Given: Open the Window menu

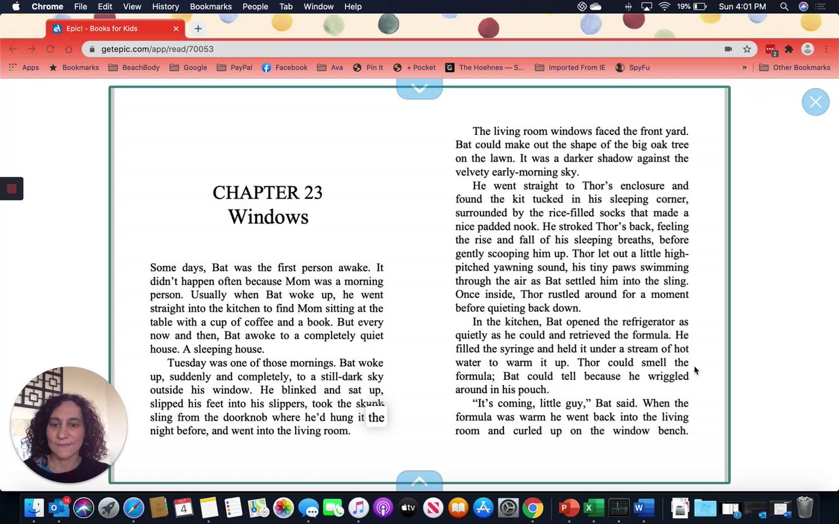Looking at the screenshot, I should (x=319, y=7).
